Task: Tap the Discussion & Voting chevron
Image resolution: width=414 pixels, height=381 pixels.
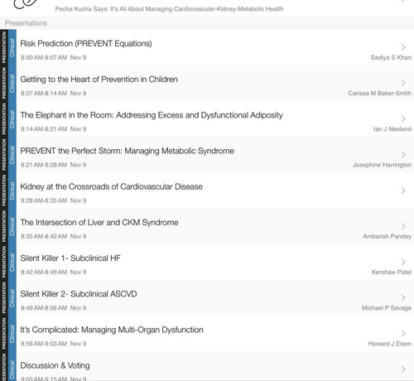Action: point(403,369)
